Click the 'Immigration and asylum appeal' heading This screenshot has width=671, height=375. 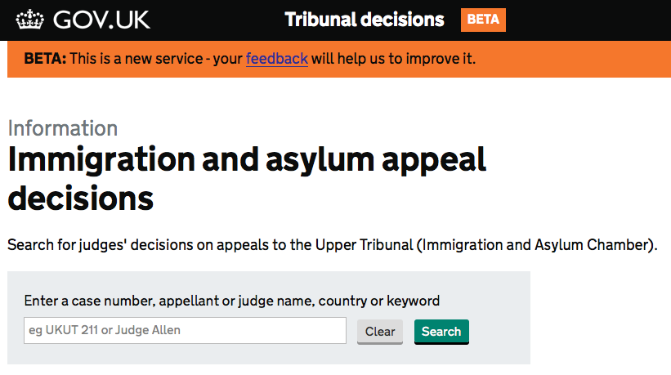click(247, 160)
